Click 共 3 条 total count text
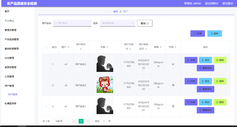Screen dimensions: 237x127 pos(46,121)
